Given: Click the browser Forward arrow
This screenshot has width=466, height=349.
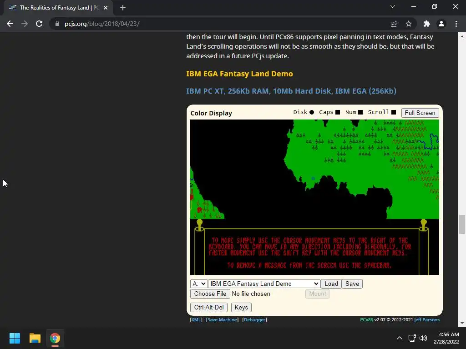Looking at the screenshot, I should (25, 24).
